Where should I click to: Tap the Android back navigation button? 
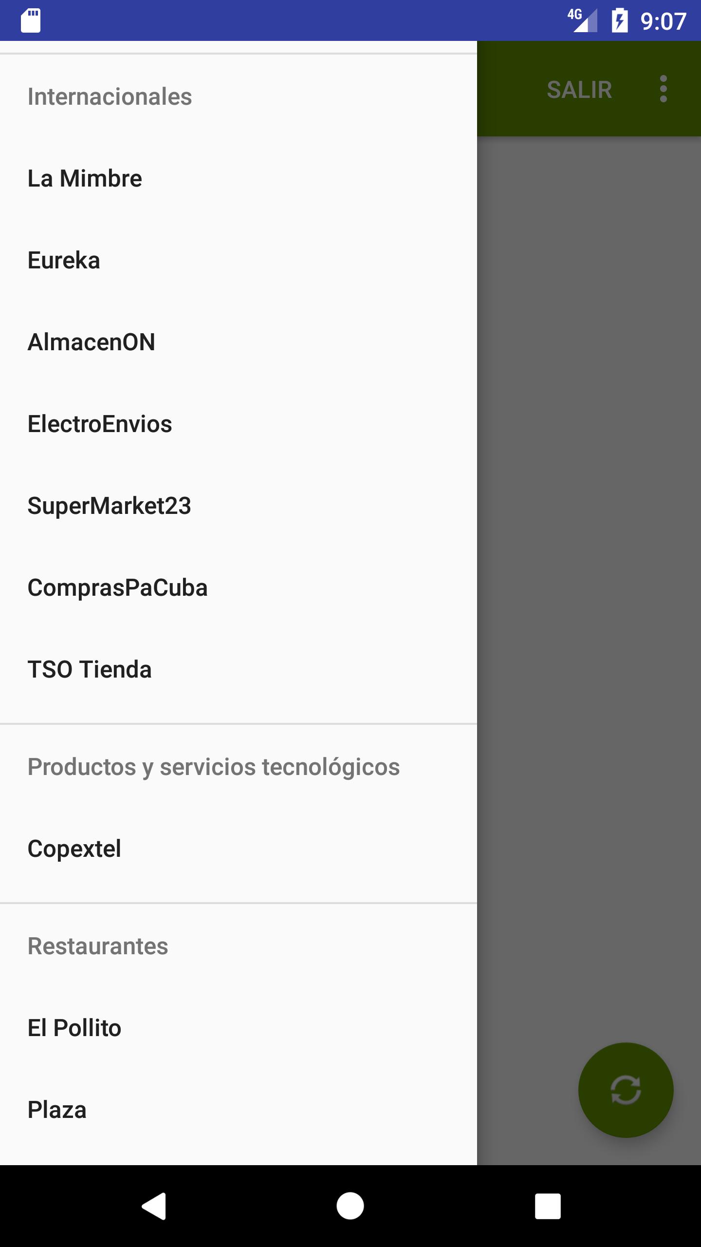(x=154, y=1206)
